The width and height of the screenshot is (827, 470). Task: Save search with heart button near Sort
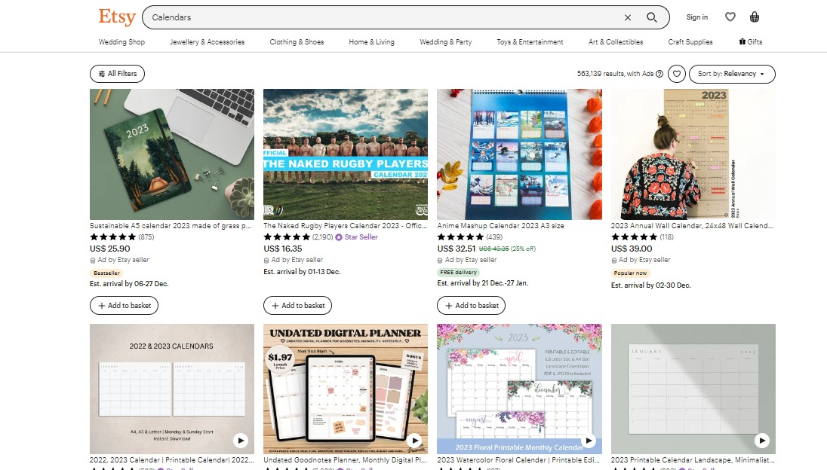[x=677, y=74]
